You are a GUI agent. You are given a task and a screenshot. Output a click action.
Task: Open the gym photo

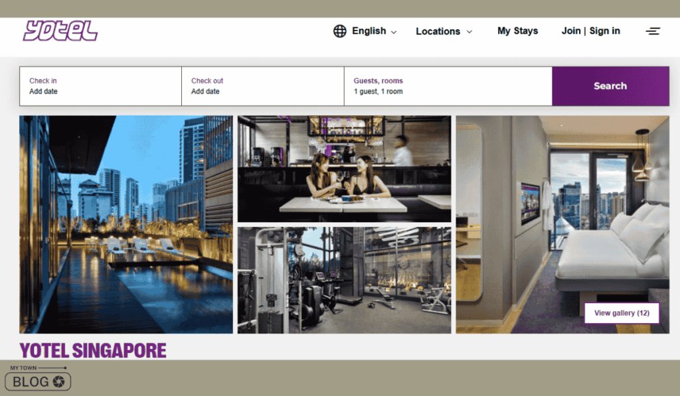click(x=345, y=281)
